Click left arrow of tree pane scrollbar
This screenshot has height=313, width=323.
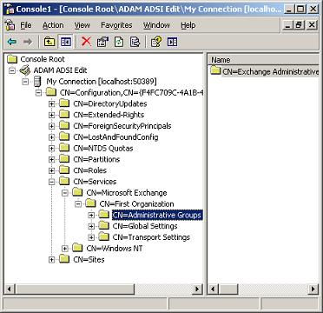tap(10, 289)
